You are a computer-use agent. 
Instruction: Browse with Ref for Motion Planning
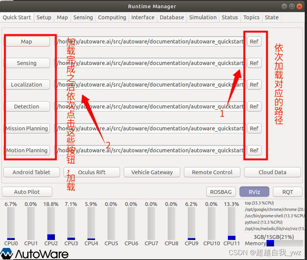click(254, 150)
